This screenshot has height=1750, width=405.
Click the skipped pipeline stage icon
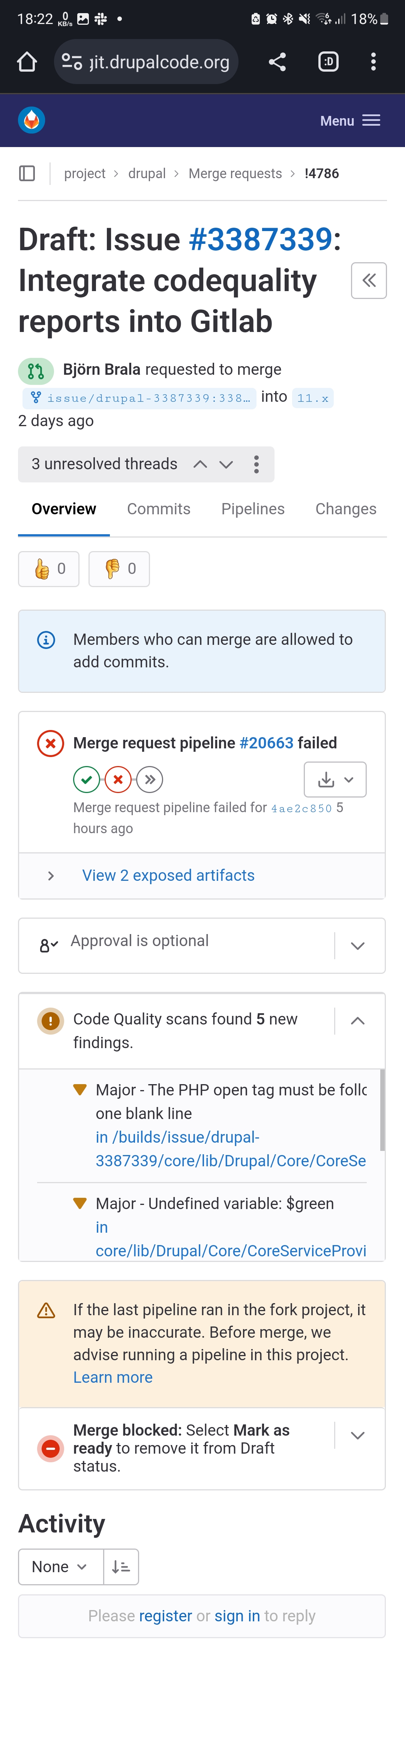(x=150, y=779)
